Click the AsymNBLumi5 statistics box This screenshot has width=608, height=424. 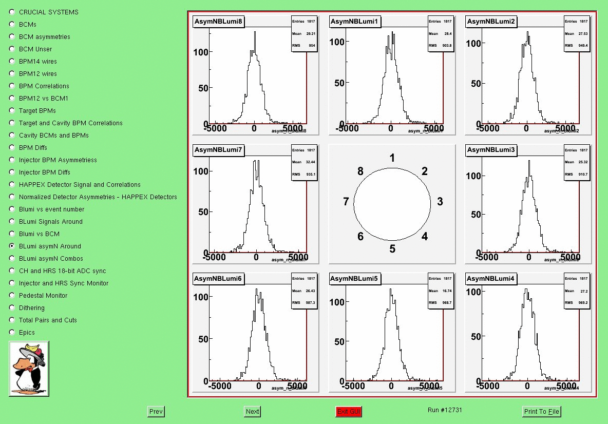[441, 291]
